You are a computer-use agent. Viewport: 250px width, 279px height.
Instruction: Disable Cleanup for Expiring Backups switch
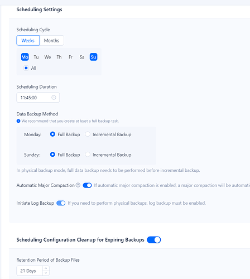tap(154, 240)
